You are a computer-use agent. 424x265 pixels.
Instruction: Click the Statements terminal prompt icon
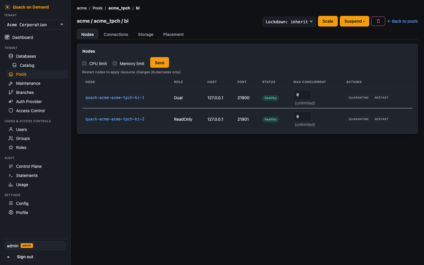tap(11, 175)
